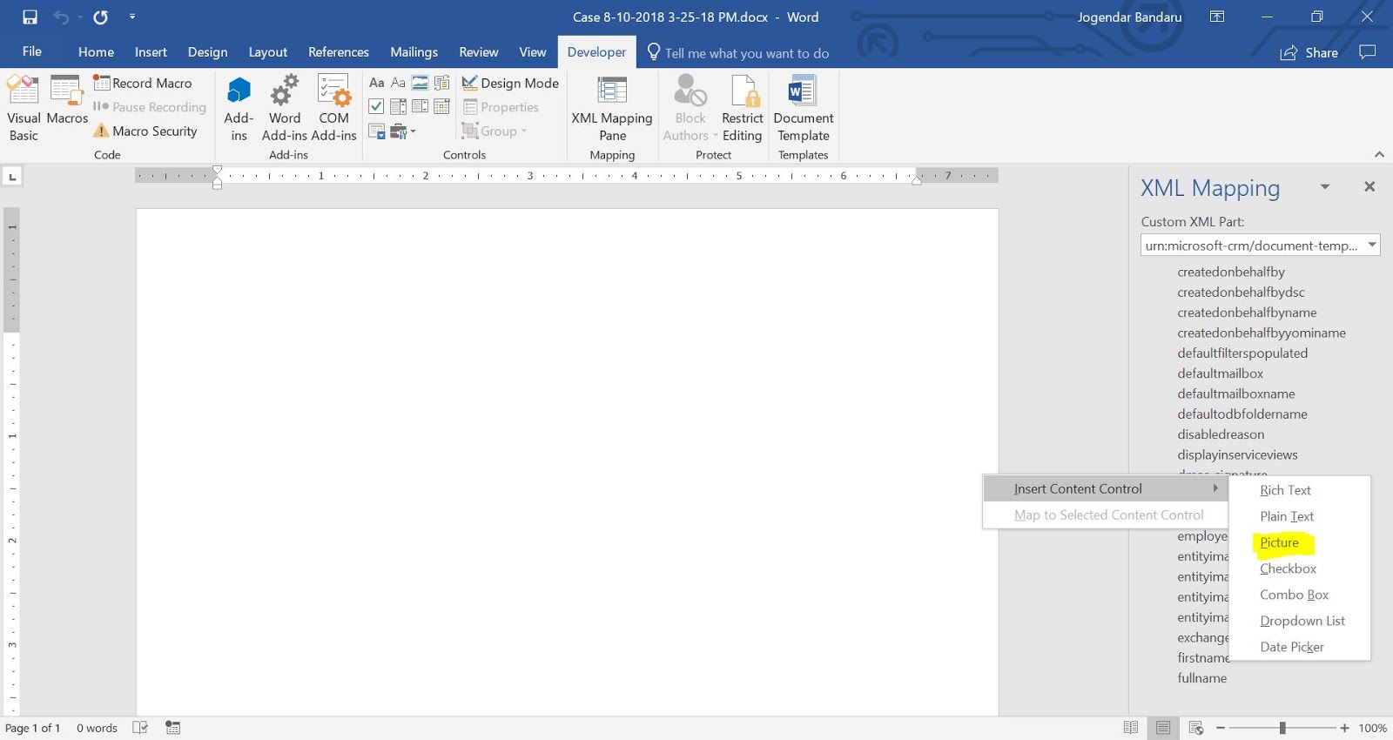
Task: Click the Redo/Repeat button
Action: pyautogui.click(x=100, y=17)
